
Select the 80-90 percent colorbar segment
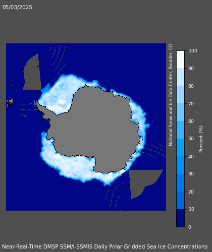[x=180, y=77]
